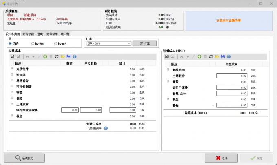The width and height of the screenshot is (277, 165).
Task: Click the 银行贷款手续费 unit price field
Action: pyautogui.click(x=91, y=110)
